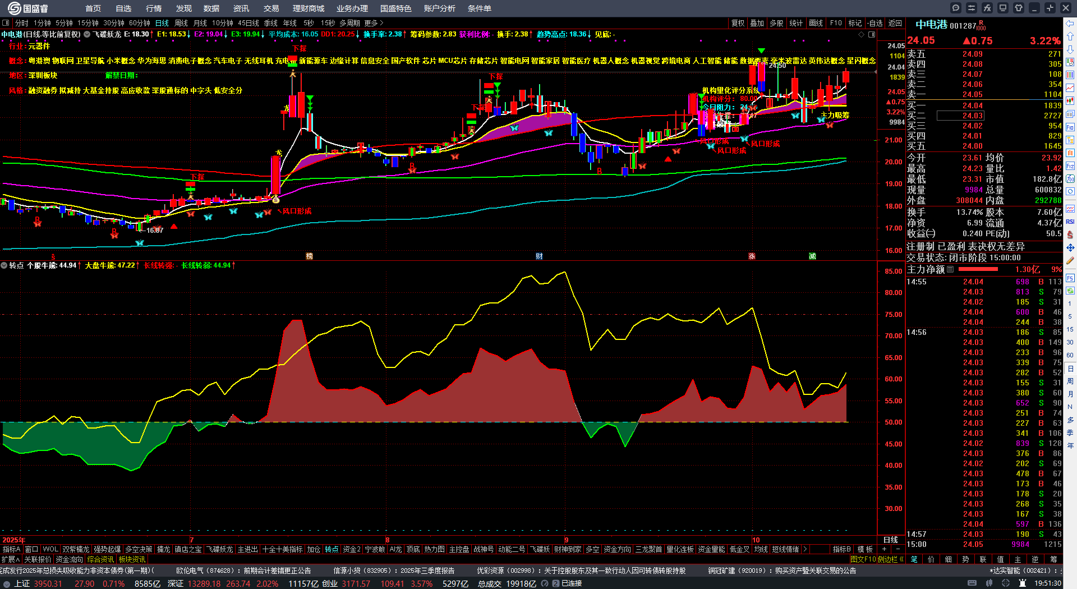Click the blue move cross icon in sidebar
1077x589 pixels.
point(1070,247)
